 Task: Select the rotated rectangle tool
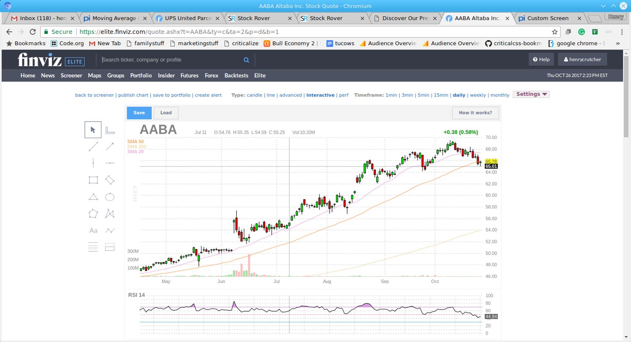[x=110, y=180]
